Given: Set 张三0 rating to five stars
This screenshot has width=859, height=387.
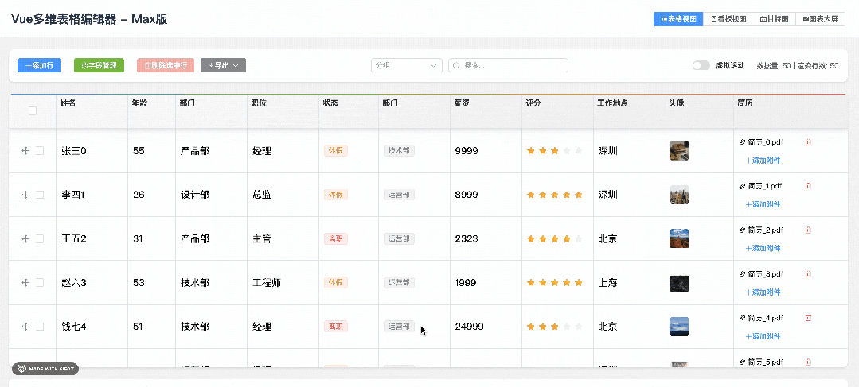Looking at the screenshot, I should pos(579,151).
